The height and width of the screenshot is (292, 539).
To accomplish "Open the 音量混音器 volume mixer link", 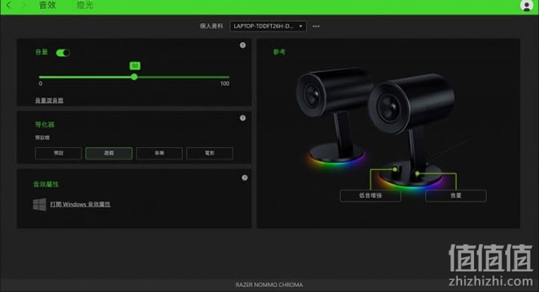I will pos(49,101).
